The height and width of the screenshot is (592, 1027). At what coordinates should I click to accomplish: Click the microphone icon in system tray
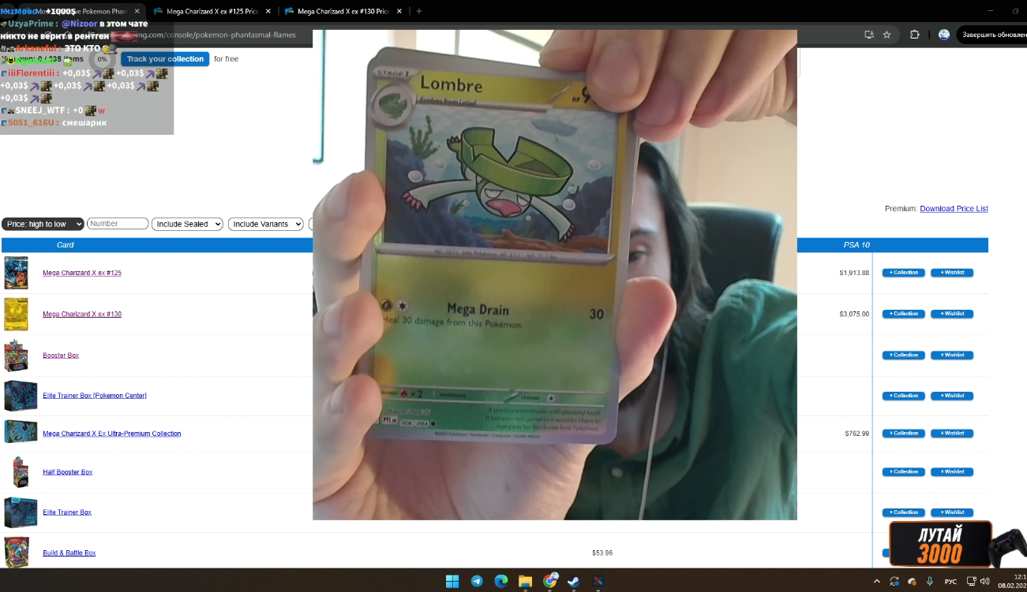(x=930, y=582)
